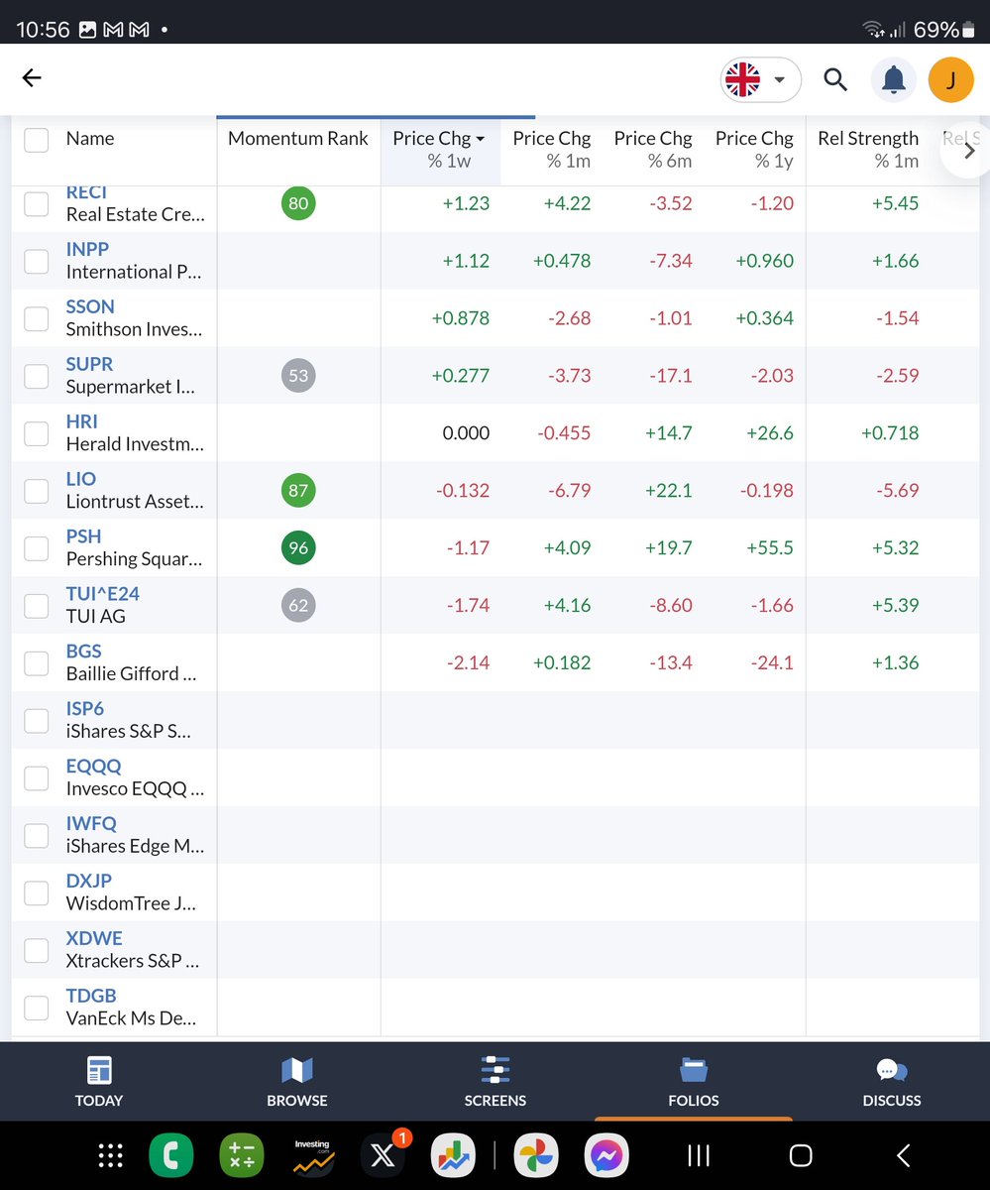Switch to the FOLIOS tab
Viewport: 990px width, 1190px height.
[x=694, y=1082]
